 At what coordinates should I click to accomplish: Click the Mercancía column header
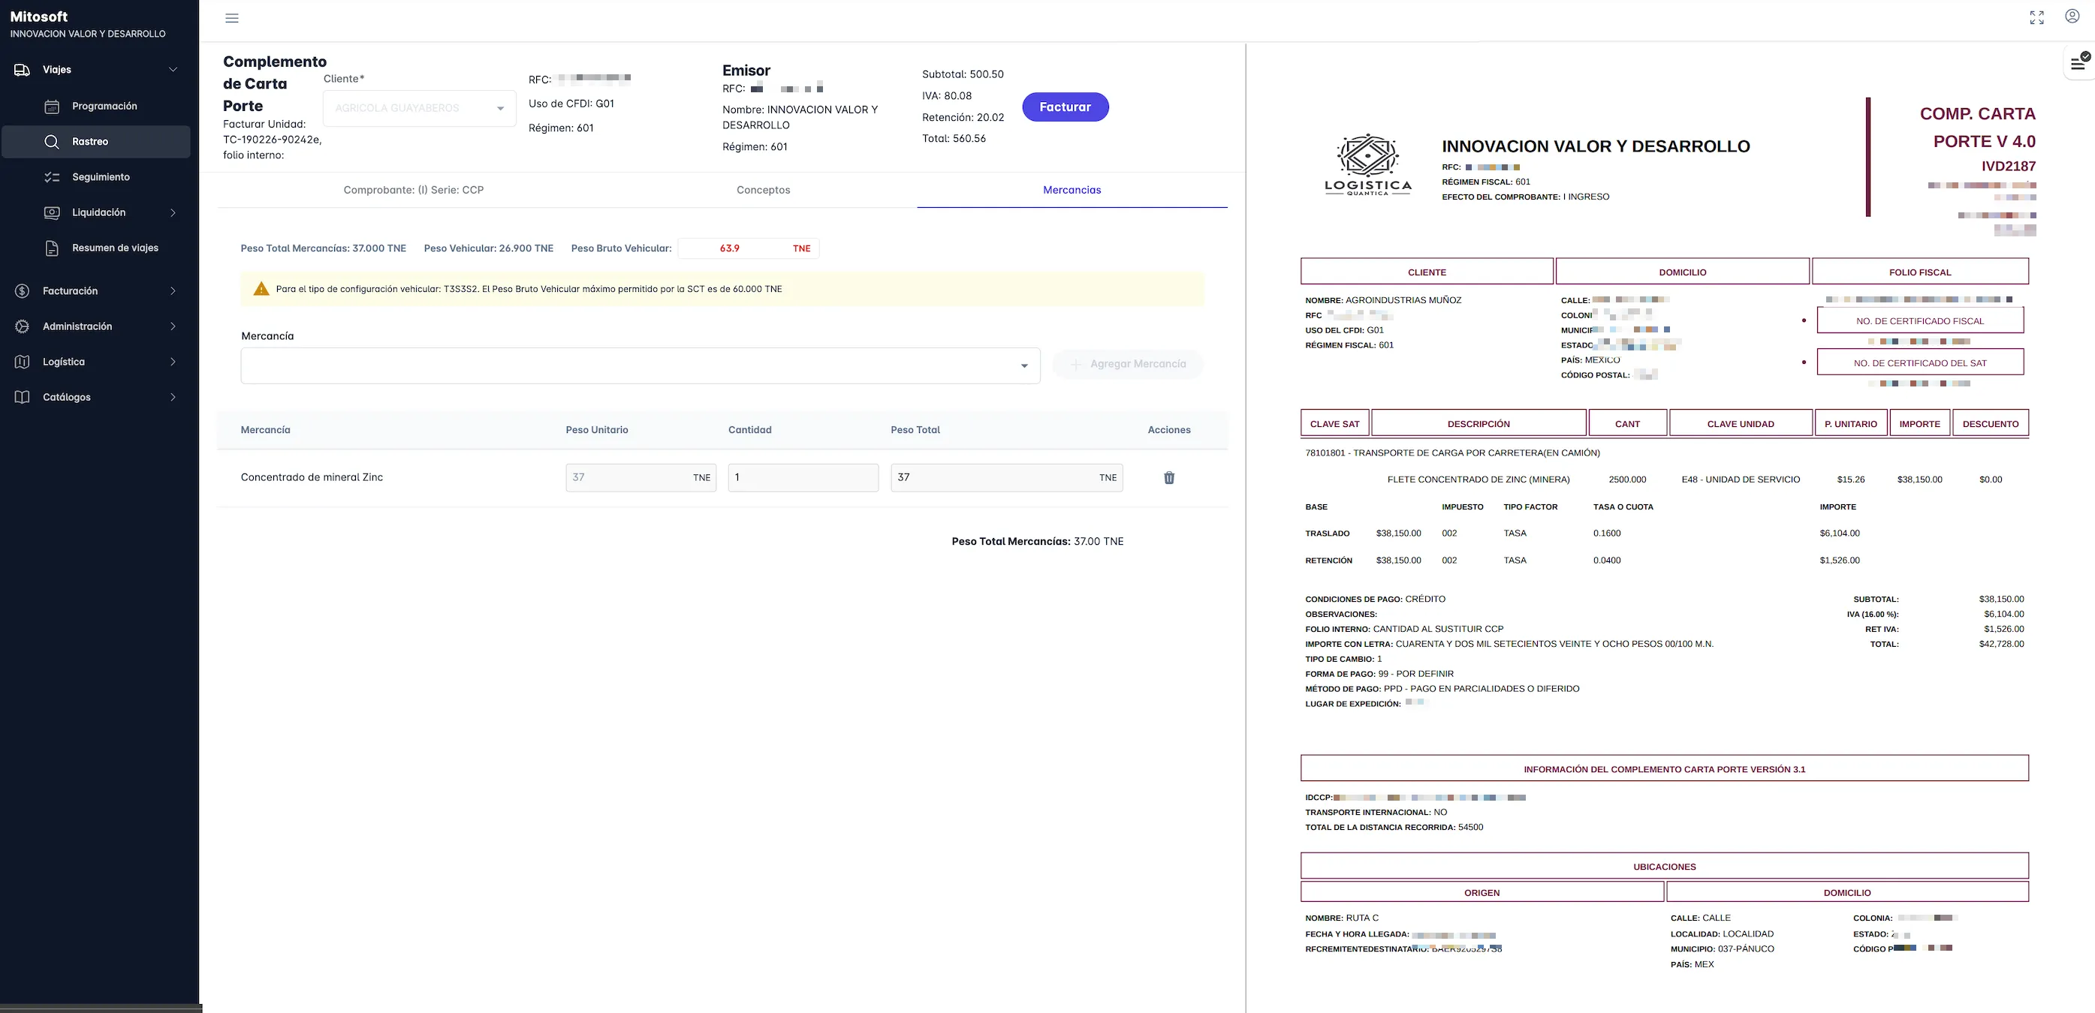pos(265,430)
